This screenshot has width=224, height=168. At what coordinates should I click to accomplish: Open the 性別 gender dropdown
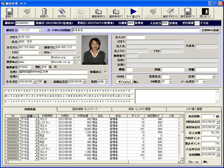coord(106,82)
